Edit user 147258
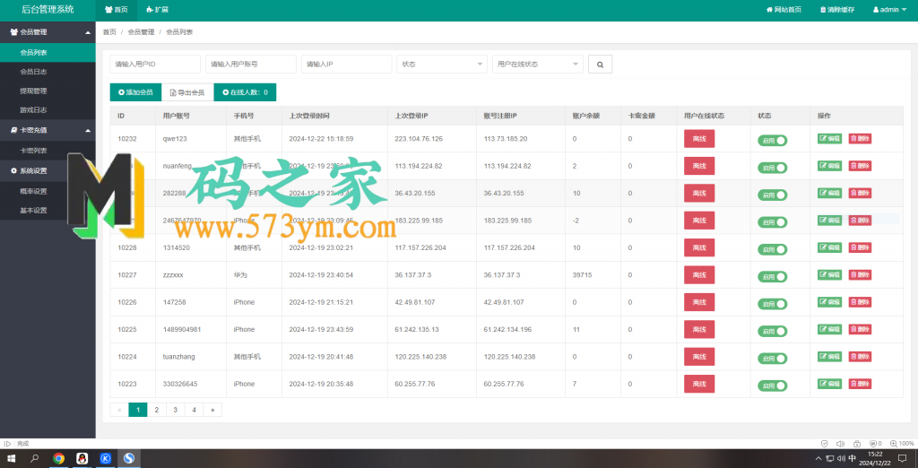The image size is (918, 468). [829, 302]
